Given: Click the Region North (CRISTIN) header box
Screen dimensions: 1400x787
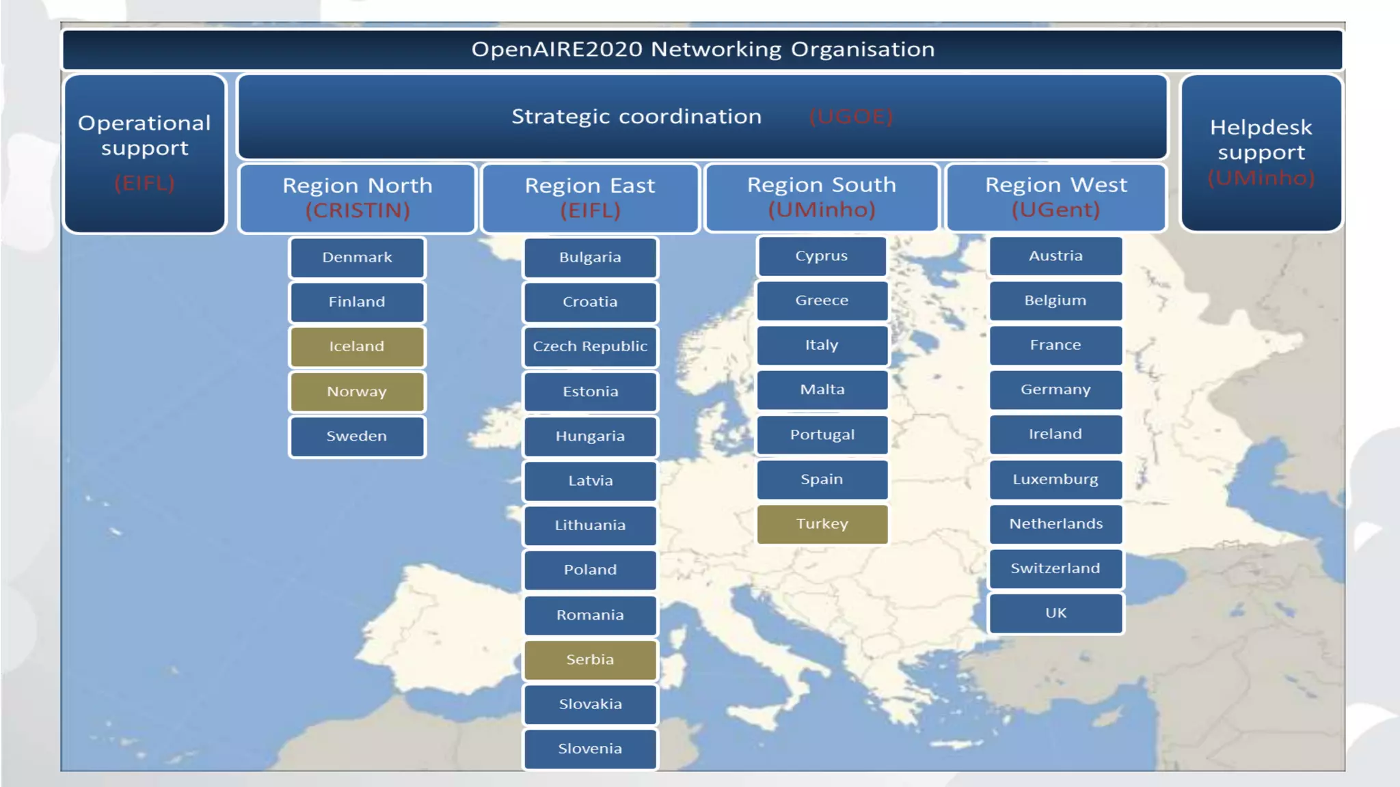Looking at the screenshot, I should tap(357, 198).
